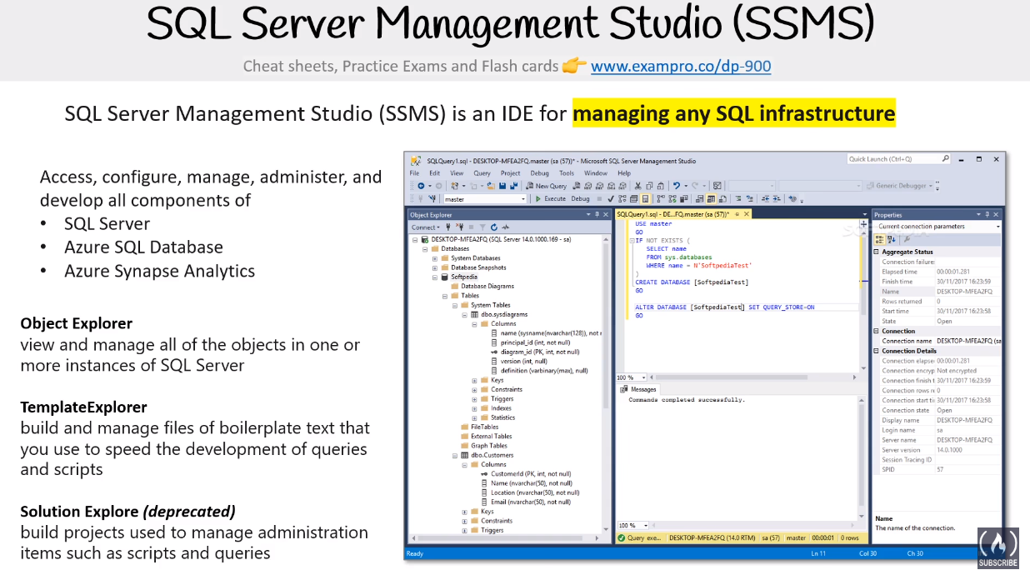Collapse the Connection Details section
This screenshot has height=575, width=1030.
coord(876,351)
